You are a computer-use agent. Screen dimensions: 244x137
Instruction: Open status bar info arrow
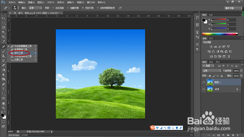point(52,132)
